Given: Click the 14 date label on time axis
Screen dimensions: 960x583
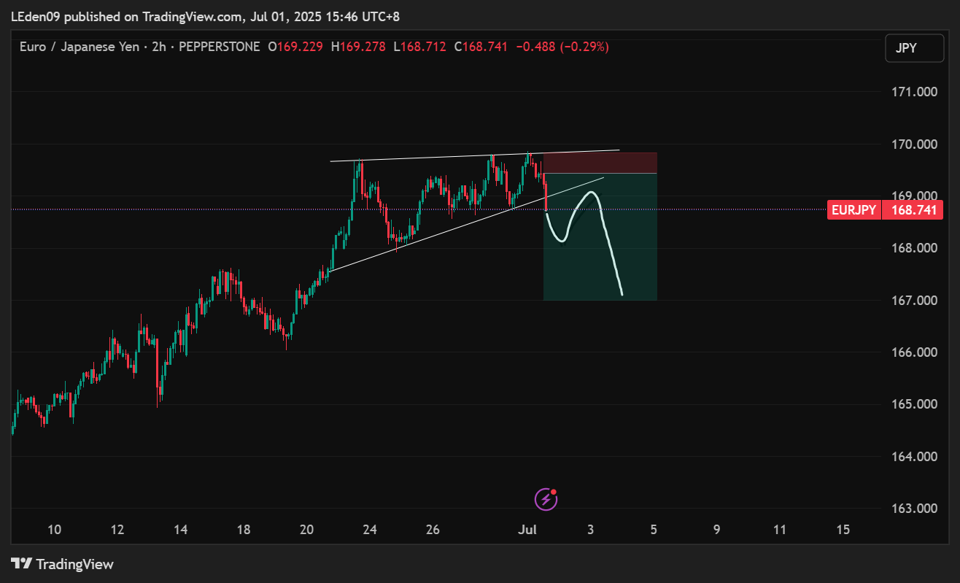Looking at the screenshot, I should click(x=181, y=530).
